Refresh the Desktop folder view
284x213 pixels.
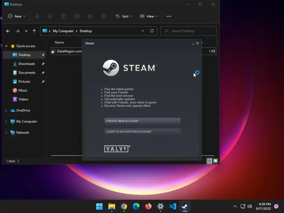pyautogui.click(x=152, y=31)
